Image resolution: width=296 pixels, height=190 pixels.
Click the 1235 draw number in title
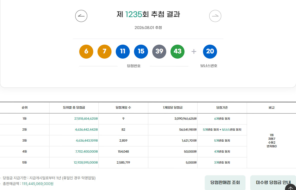(x=134, y=14)
